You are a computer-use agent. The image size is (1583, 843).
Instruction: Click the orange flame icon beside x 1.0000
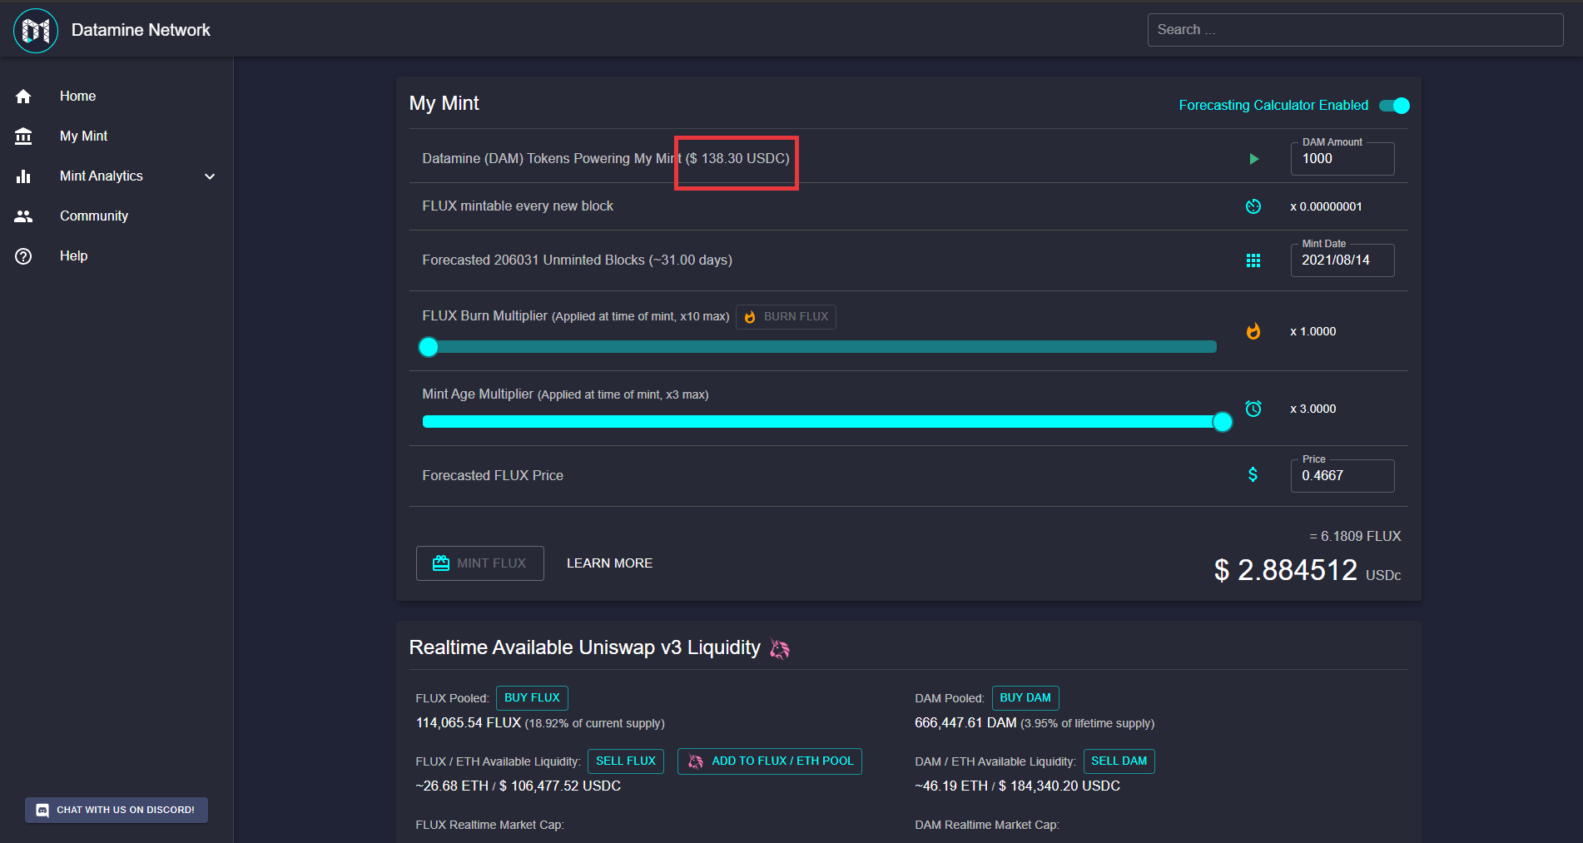(1253, 331)
